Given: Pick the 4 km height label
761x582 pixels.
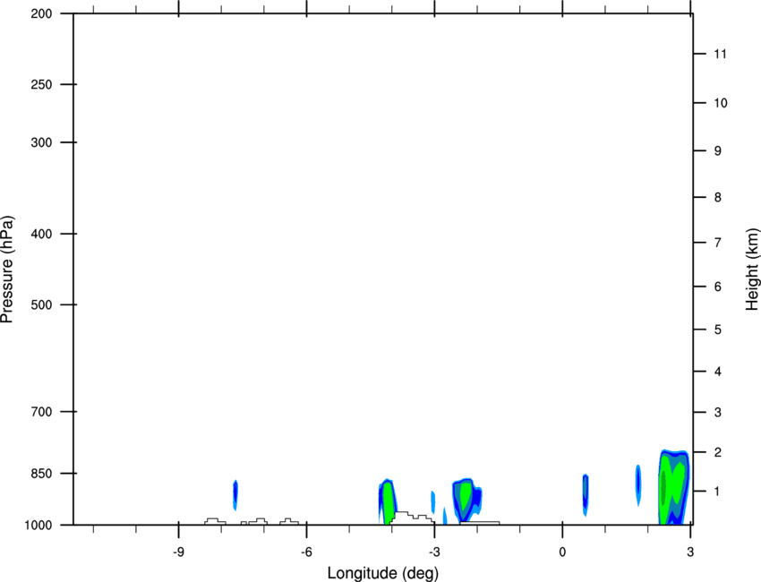Looking at the screenshot, I should (718, 372).
